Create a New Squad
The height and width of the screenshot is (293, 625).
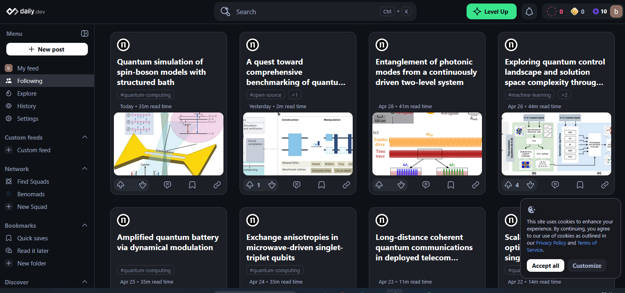(47, 206)
